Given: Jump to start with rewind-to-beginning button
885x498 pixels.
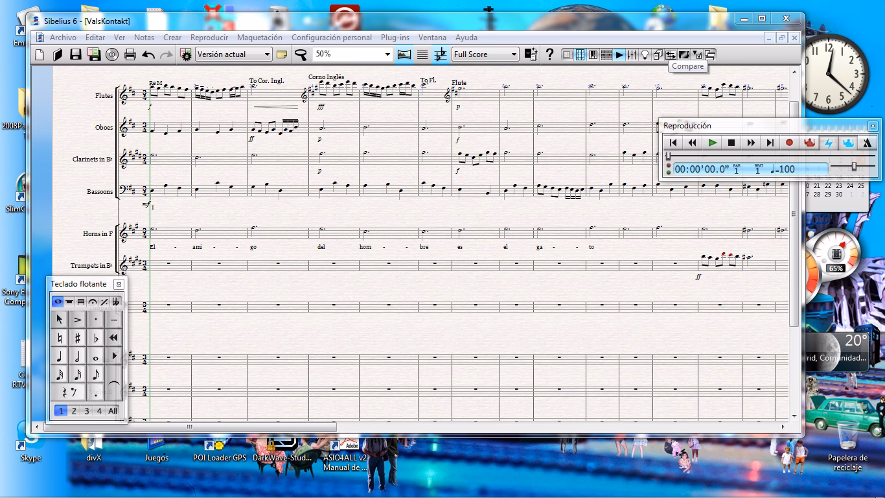Looking at the screenshot, I should (x=673, y=143).
